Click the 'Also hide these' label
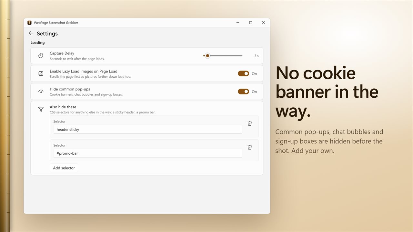Screen dimensions: 413x232 (63, 107)
